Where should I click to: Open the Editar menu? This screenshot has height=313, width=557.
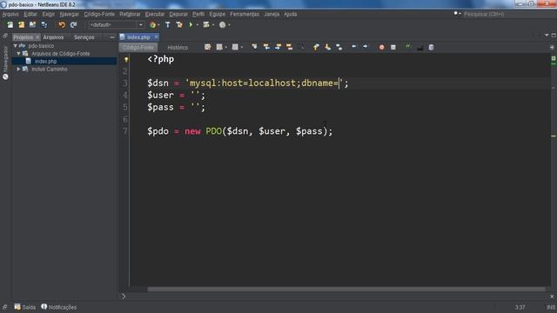[30, 14]
